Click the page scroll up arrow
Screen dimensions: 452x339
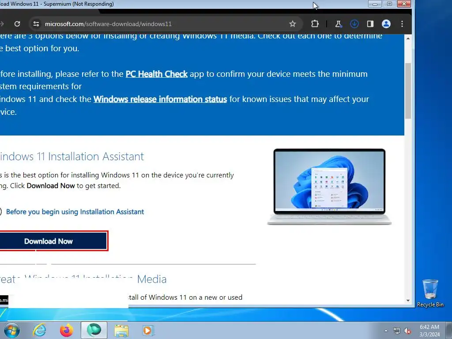click(408, 38)
